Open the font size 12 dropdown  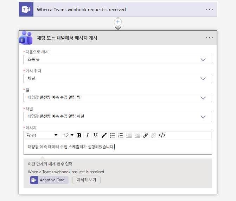tap(69, 135)
